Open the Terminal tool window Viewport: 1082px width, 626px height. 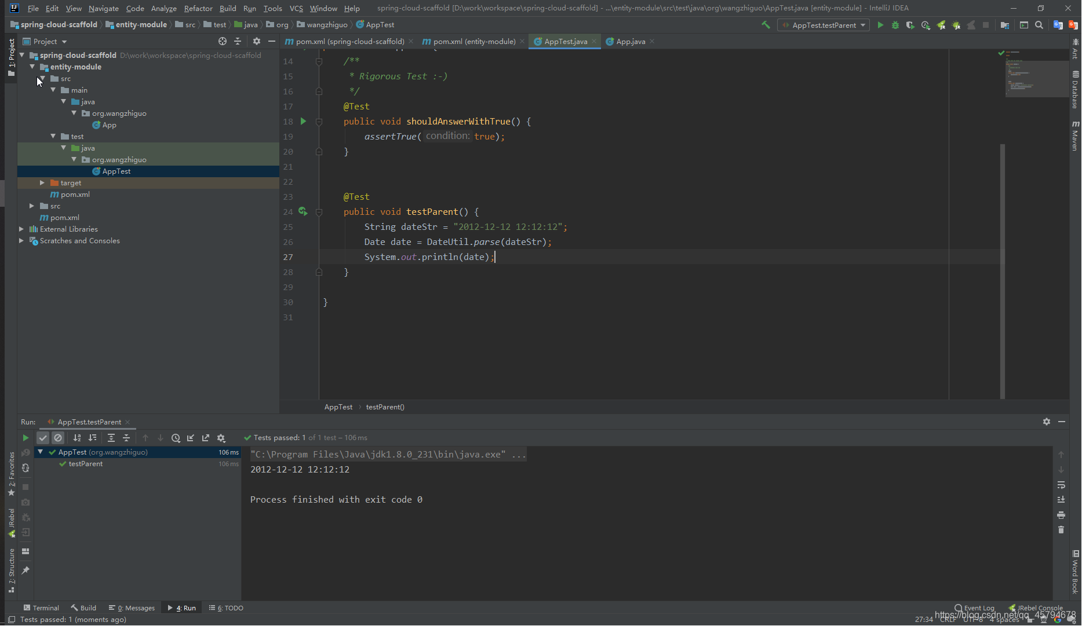pos(41,607)
